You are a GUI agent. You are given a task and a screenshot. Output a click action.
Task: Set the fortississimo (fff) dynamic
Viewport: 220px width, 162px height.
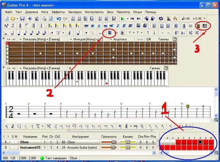(131, 26)
